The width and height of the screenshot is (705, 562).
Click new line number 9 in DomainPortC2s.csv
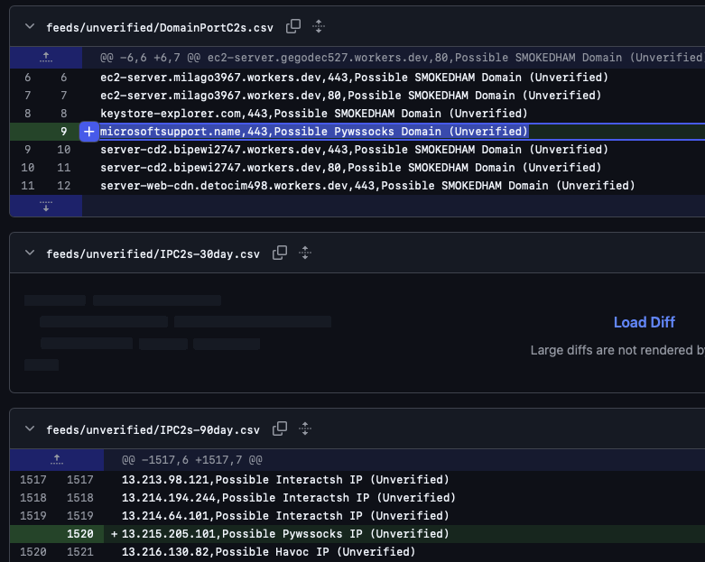[x=64, y=132]
